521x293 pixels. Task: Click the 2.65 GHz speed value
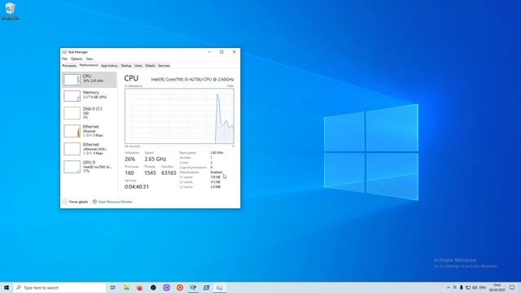point(155,160)
